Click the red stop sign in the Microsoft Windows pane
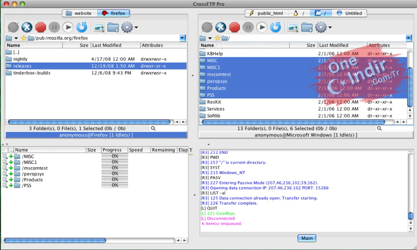417x250 pixels. [235, 27]
